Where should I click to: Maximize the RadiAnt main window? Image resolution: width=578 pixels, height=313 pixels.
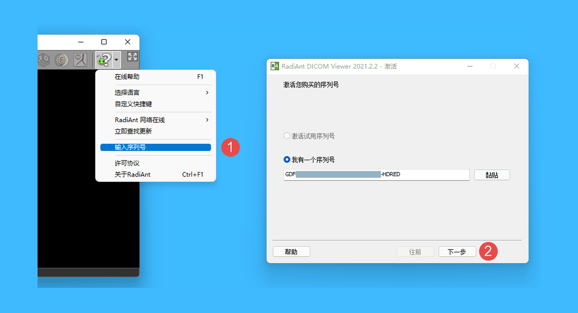point(104,42)
